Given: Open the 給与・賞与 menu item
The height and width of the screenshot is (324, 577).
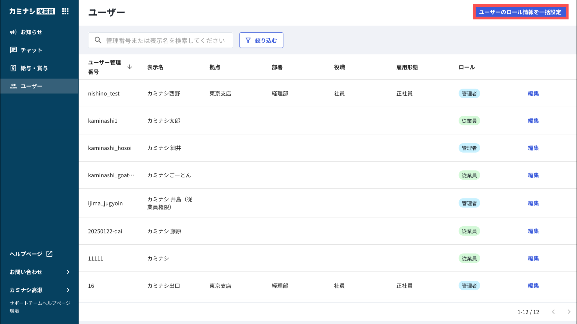Looking at the screenshot, I should click(x=34, y=68).
